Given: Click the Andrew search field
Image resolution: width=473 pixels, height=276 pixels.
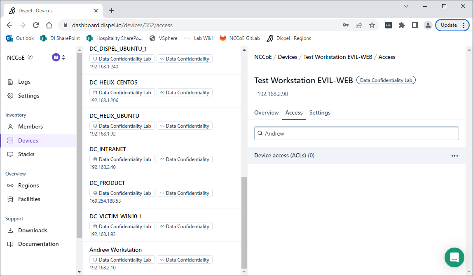Looking at the screenshot, I should tap(356, 133).
